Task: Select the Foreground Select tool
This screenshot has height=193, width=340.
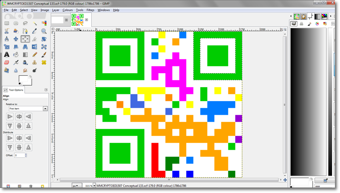Action: (x=16, y=31)
